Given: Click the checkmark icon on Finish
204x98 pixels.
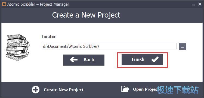Looking at the screenshot, I should (x=155, y=59).
